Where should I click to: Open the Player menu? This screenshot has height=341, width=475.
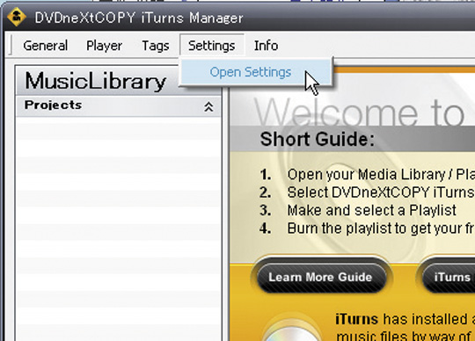click(x=104, y=46)
